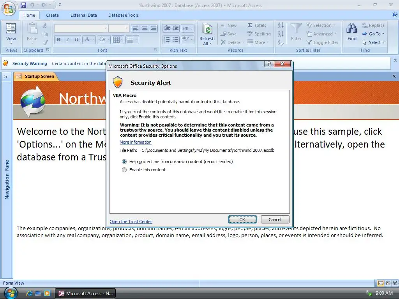Click the Undo icon in Quick Access Toolbar
399x299 pixels.
32,5
